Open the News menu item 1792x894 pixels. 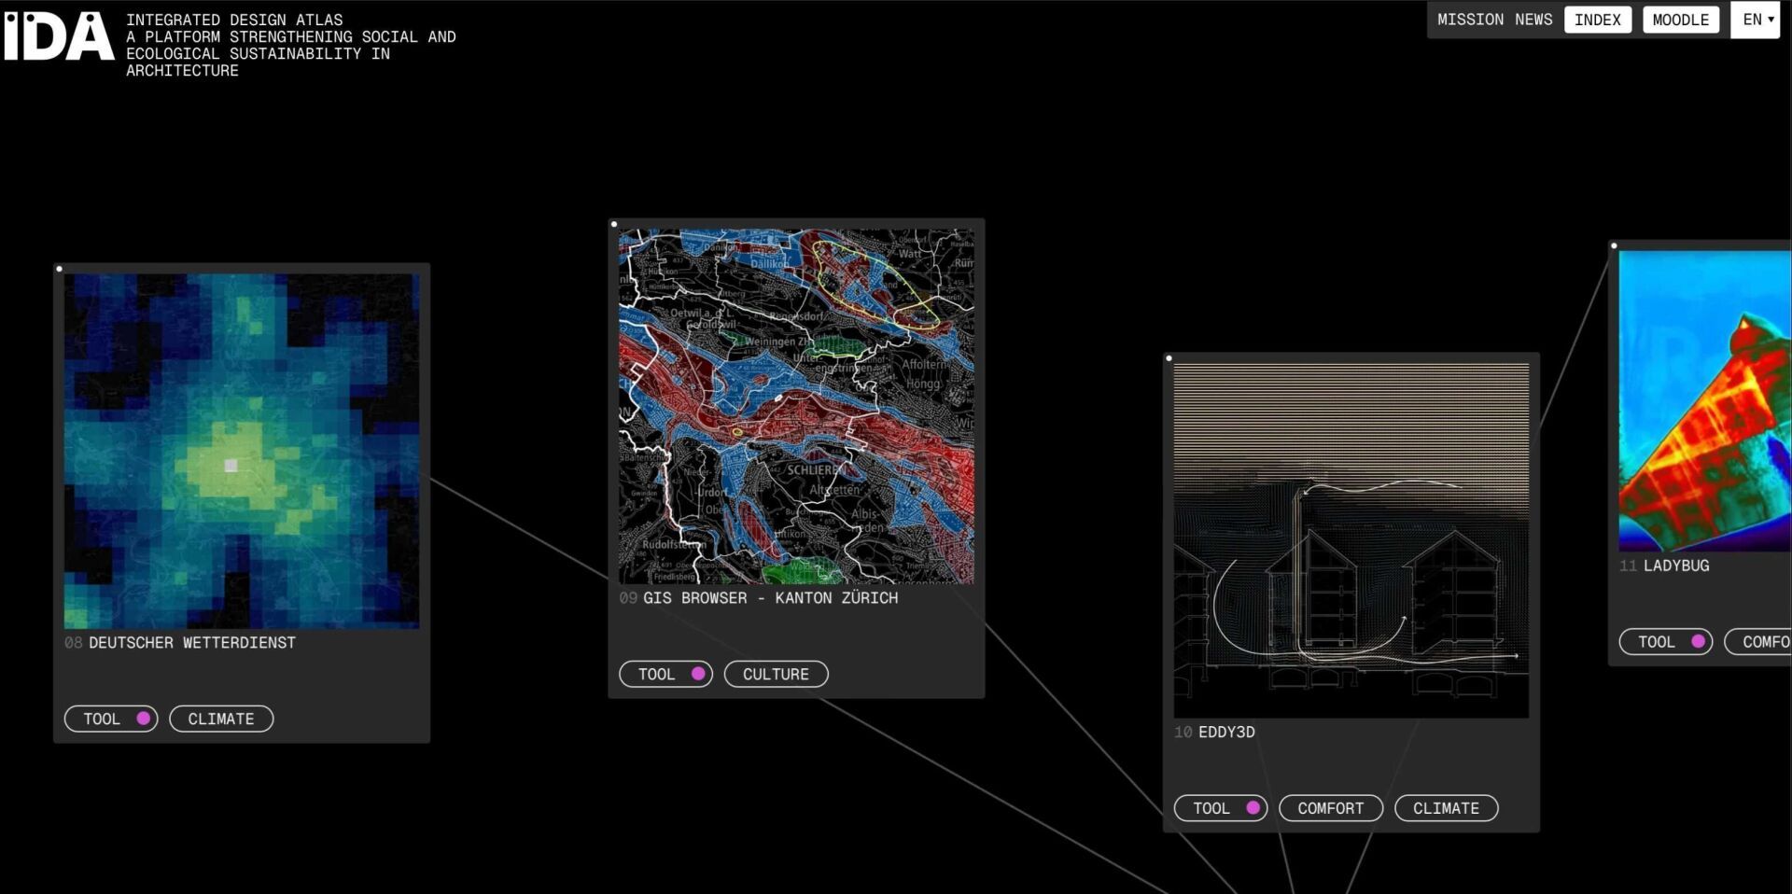point(1533,20)
